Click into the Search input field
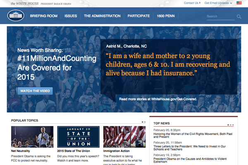 221,16
